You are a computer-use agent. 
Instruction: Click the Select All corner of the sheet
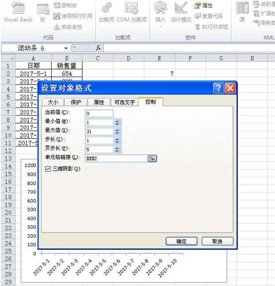8,58
